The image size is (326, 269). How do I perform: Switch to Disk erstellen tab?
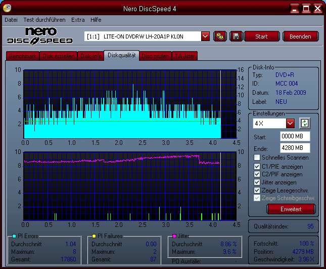point(59,56)
